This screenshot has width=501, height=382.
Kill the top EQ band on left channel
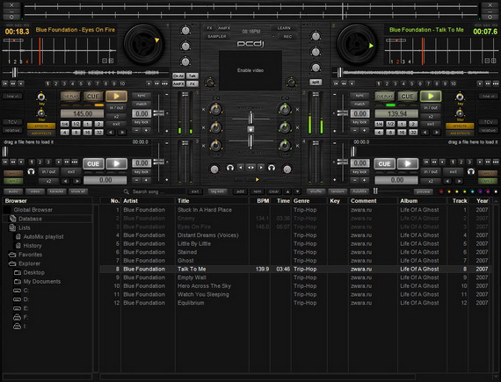click(x=204, y=110)
